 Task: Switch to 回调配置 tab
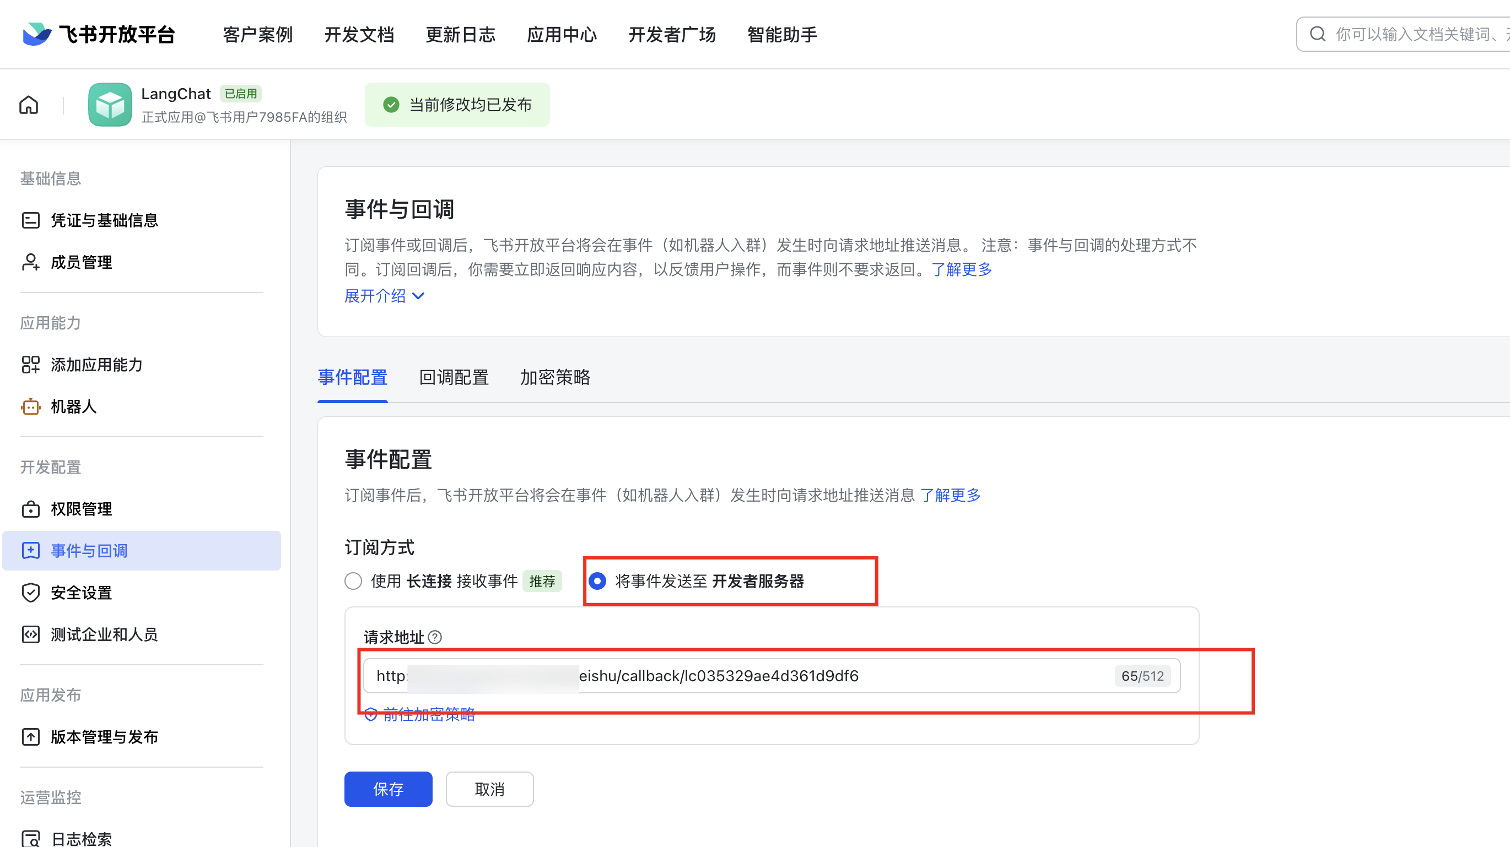pyautogui.click(x=454, y=377)
